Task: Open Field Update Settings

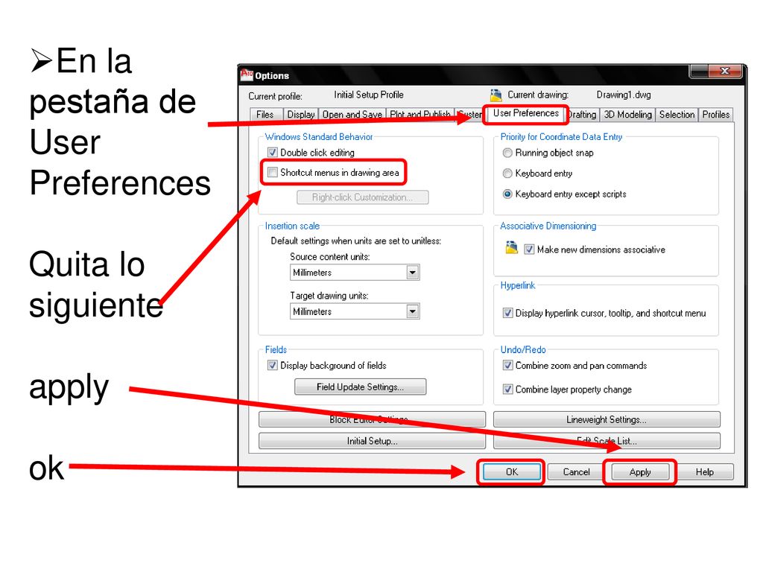Action: (x=360, y=387)
